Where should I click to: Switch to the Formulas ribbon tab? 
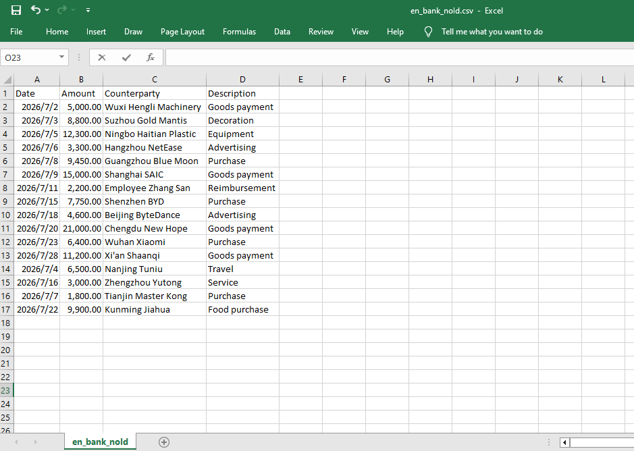pyautogui.click(x=240, y=32)
